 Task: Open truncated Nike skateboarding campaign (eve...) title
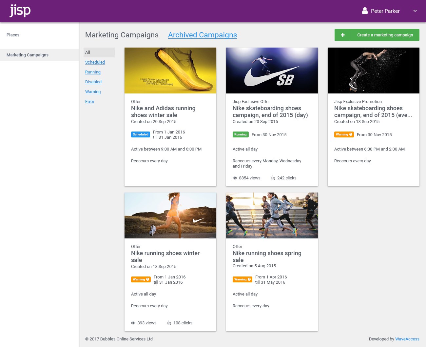[373, 112]
